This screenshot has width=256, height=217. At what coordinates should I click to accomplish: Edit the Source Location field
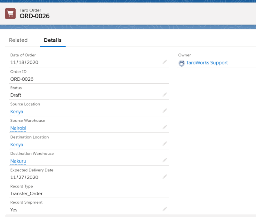point(165,111)
